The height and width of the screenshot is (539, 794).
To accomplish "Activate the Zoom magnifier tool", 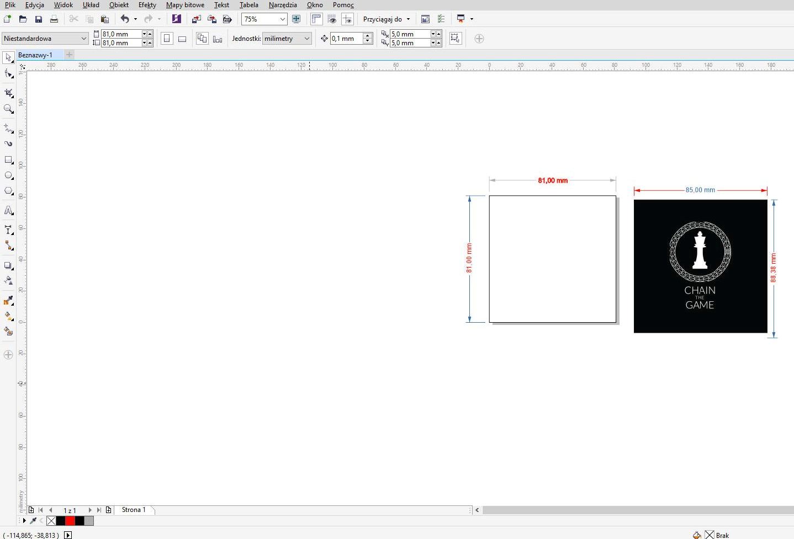I will 8,109.
